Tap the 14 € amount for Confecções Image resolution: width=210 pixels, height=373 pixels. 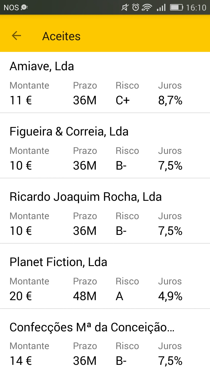pyautogui.click(x=21, y=361)
